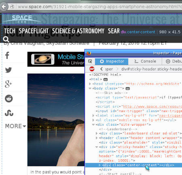The image size is (182, 175).
Task: Collapse the div sticky-header node
Action: (97, 147)
